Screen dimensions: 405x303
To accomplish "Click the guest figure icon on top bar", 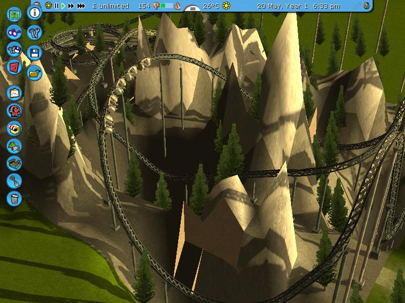I will (367, 6).
